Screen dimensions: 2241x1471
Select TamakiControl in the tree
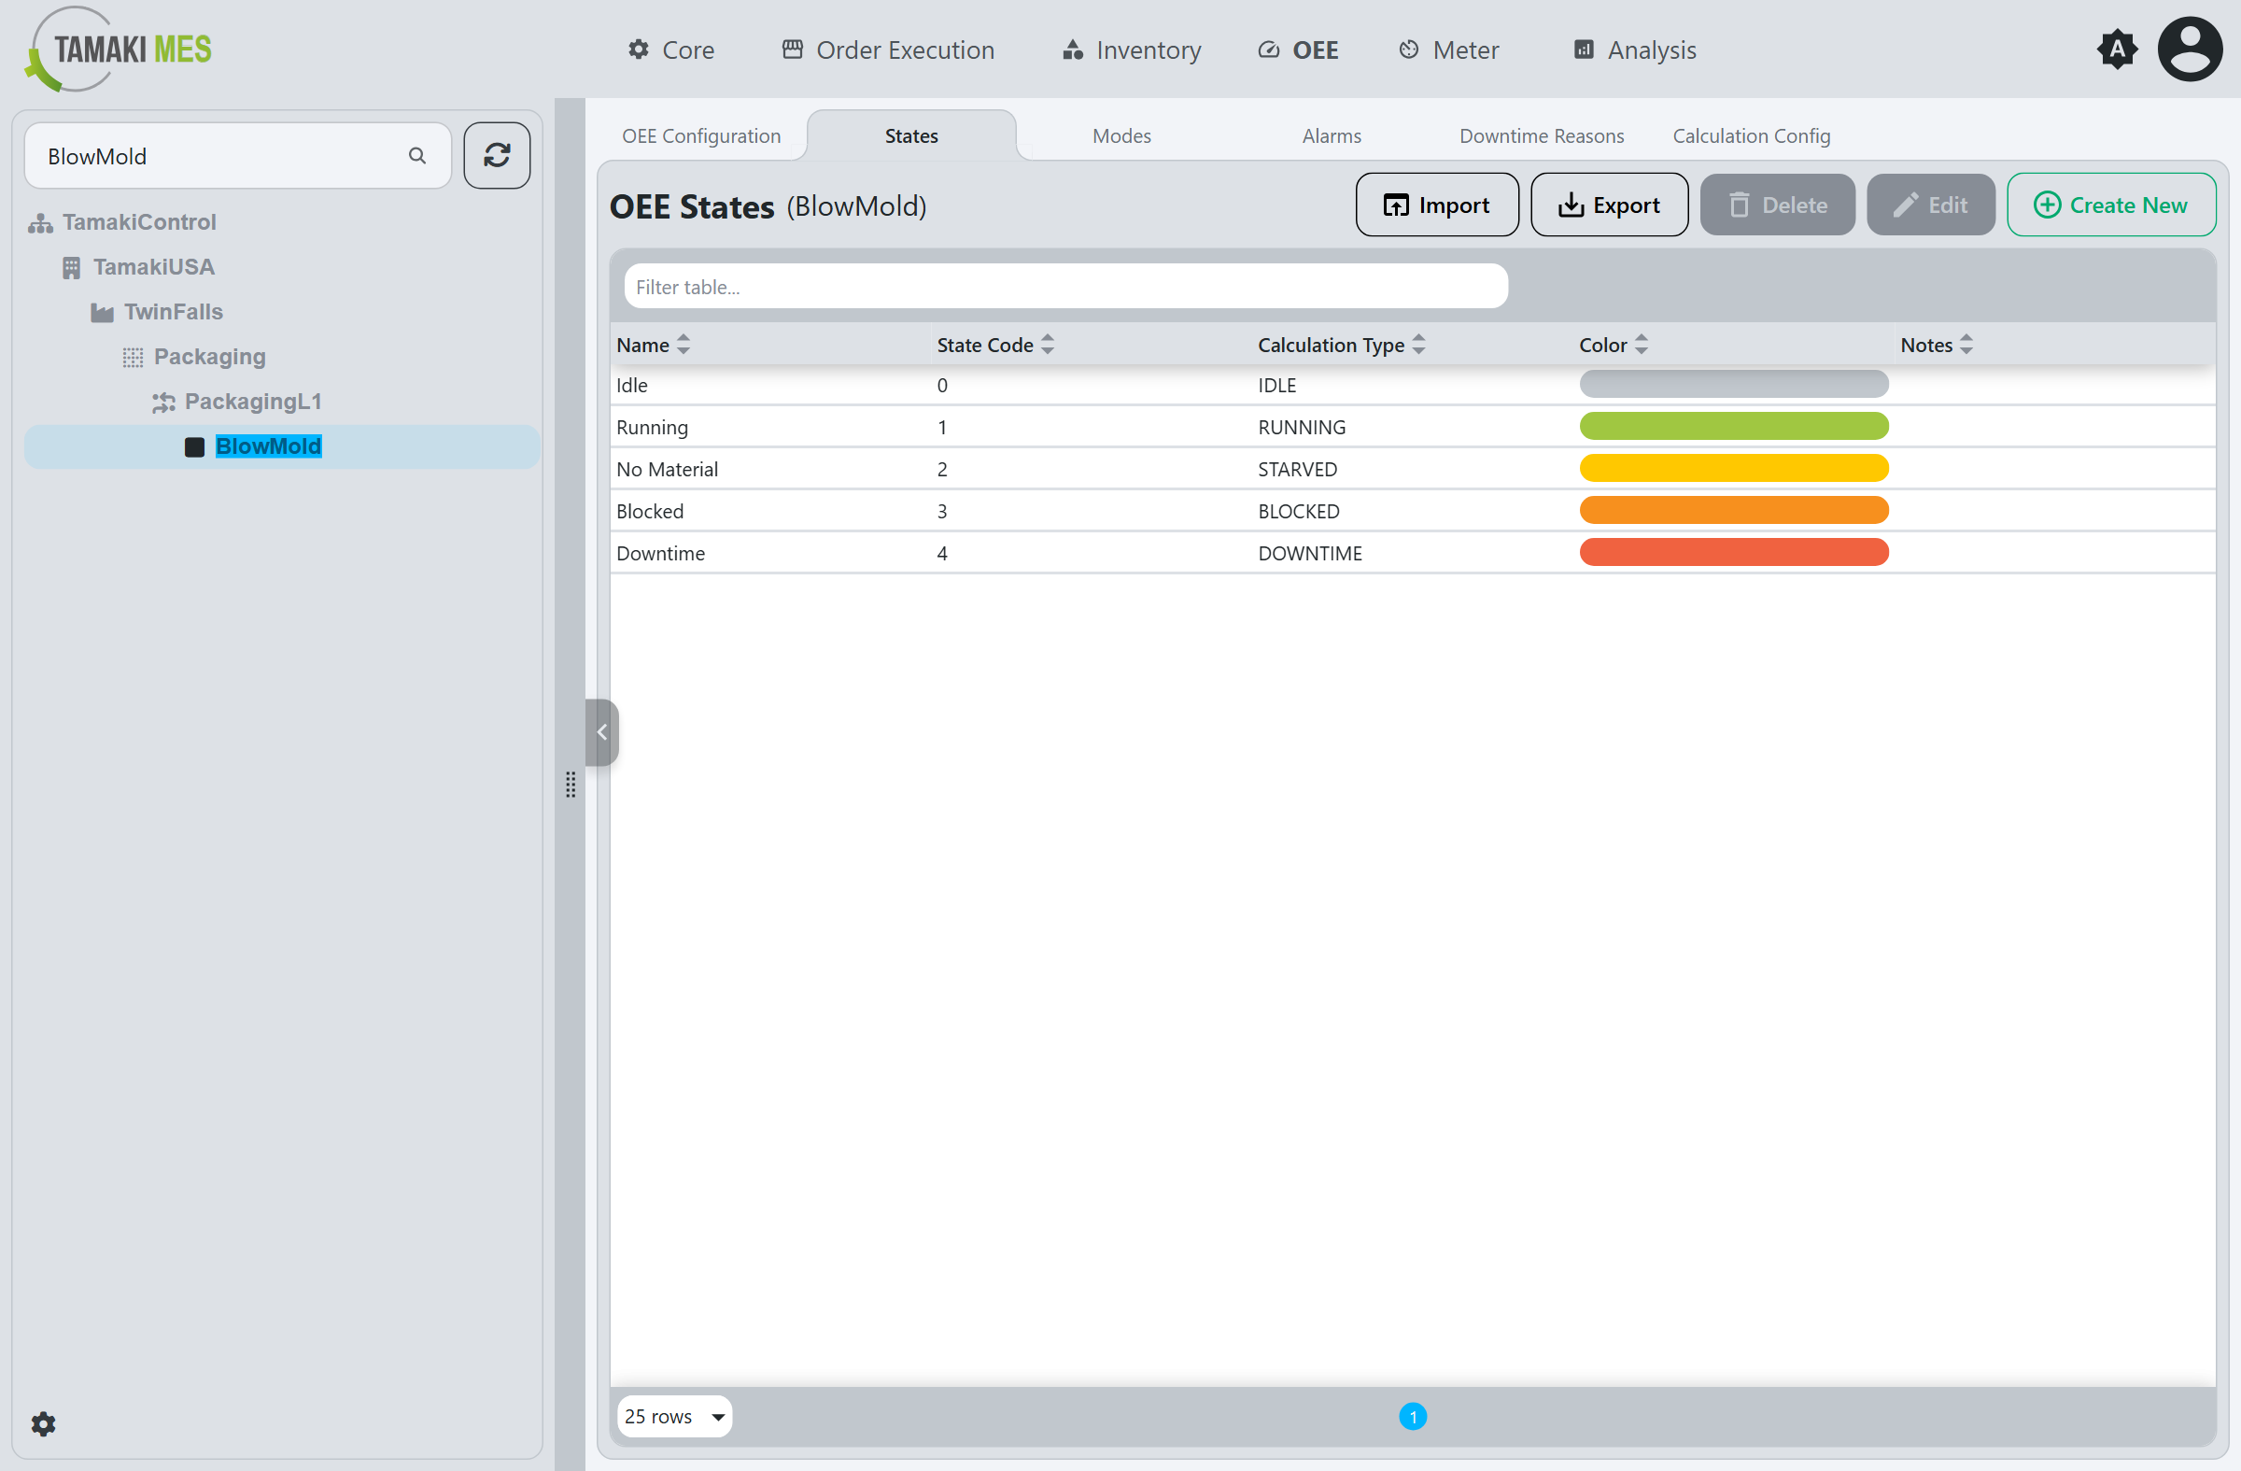click(139, 222)
